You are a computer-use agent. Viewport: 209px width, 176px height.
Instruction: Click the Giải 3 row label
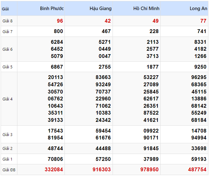click(x=7, y=134)
